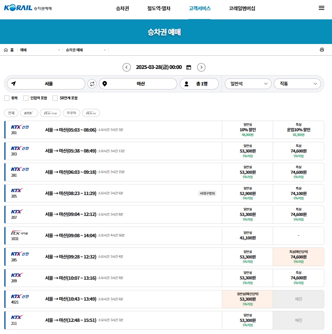Click KTX-Sancheon logo for train 285
Screen dimensions: 332x334
(20, 254)
